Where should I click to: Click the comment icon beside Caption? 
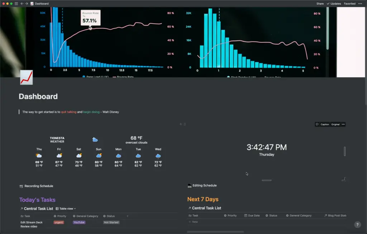[317, 124]
